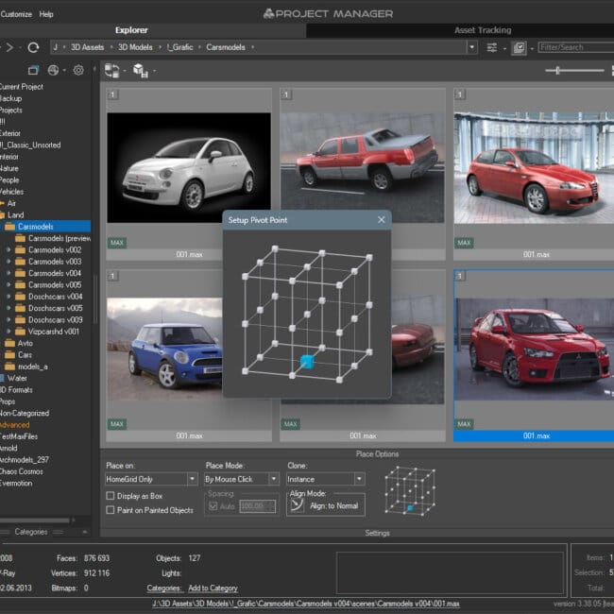Open the settings gear in directory panel
Viewport: 614px width, 614px height.
point(78,70)
